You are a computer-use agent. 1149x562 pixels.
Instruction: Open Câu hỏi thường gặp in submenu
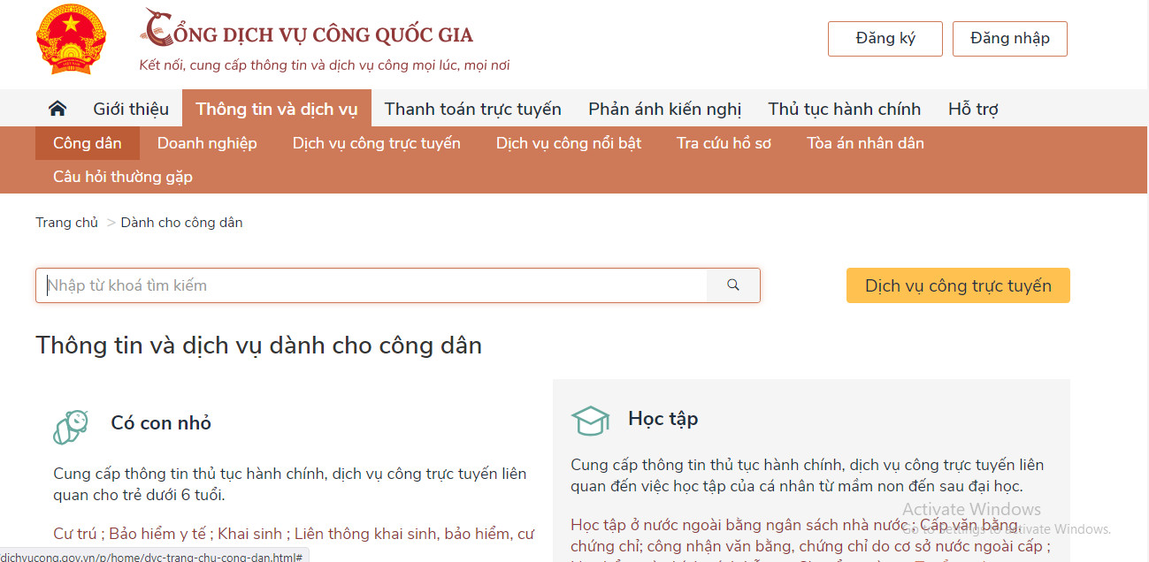pyautogui.click(x=123, y=177)
